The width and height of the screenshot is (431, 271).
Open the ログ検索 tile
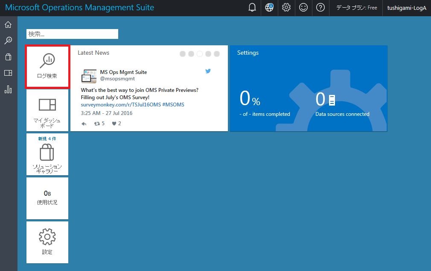point(47,67)
